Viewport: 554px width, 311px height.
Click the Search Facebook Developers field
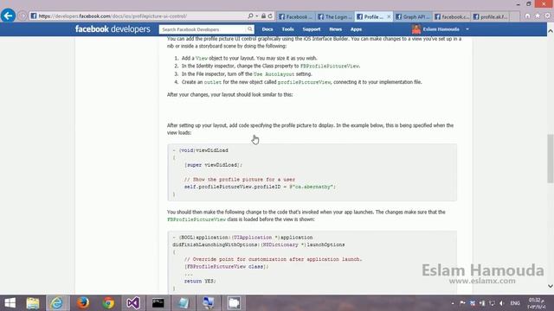pyautogui.click(x=203, y=29)
